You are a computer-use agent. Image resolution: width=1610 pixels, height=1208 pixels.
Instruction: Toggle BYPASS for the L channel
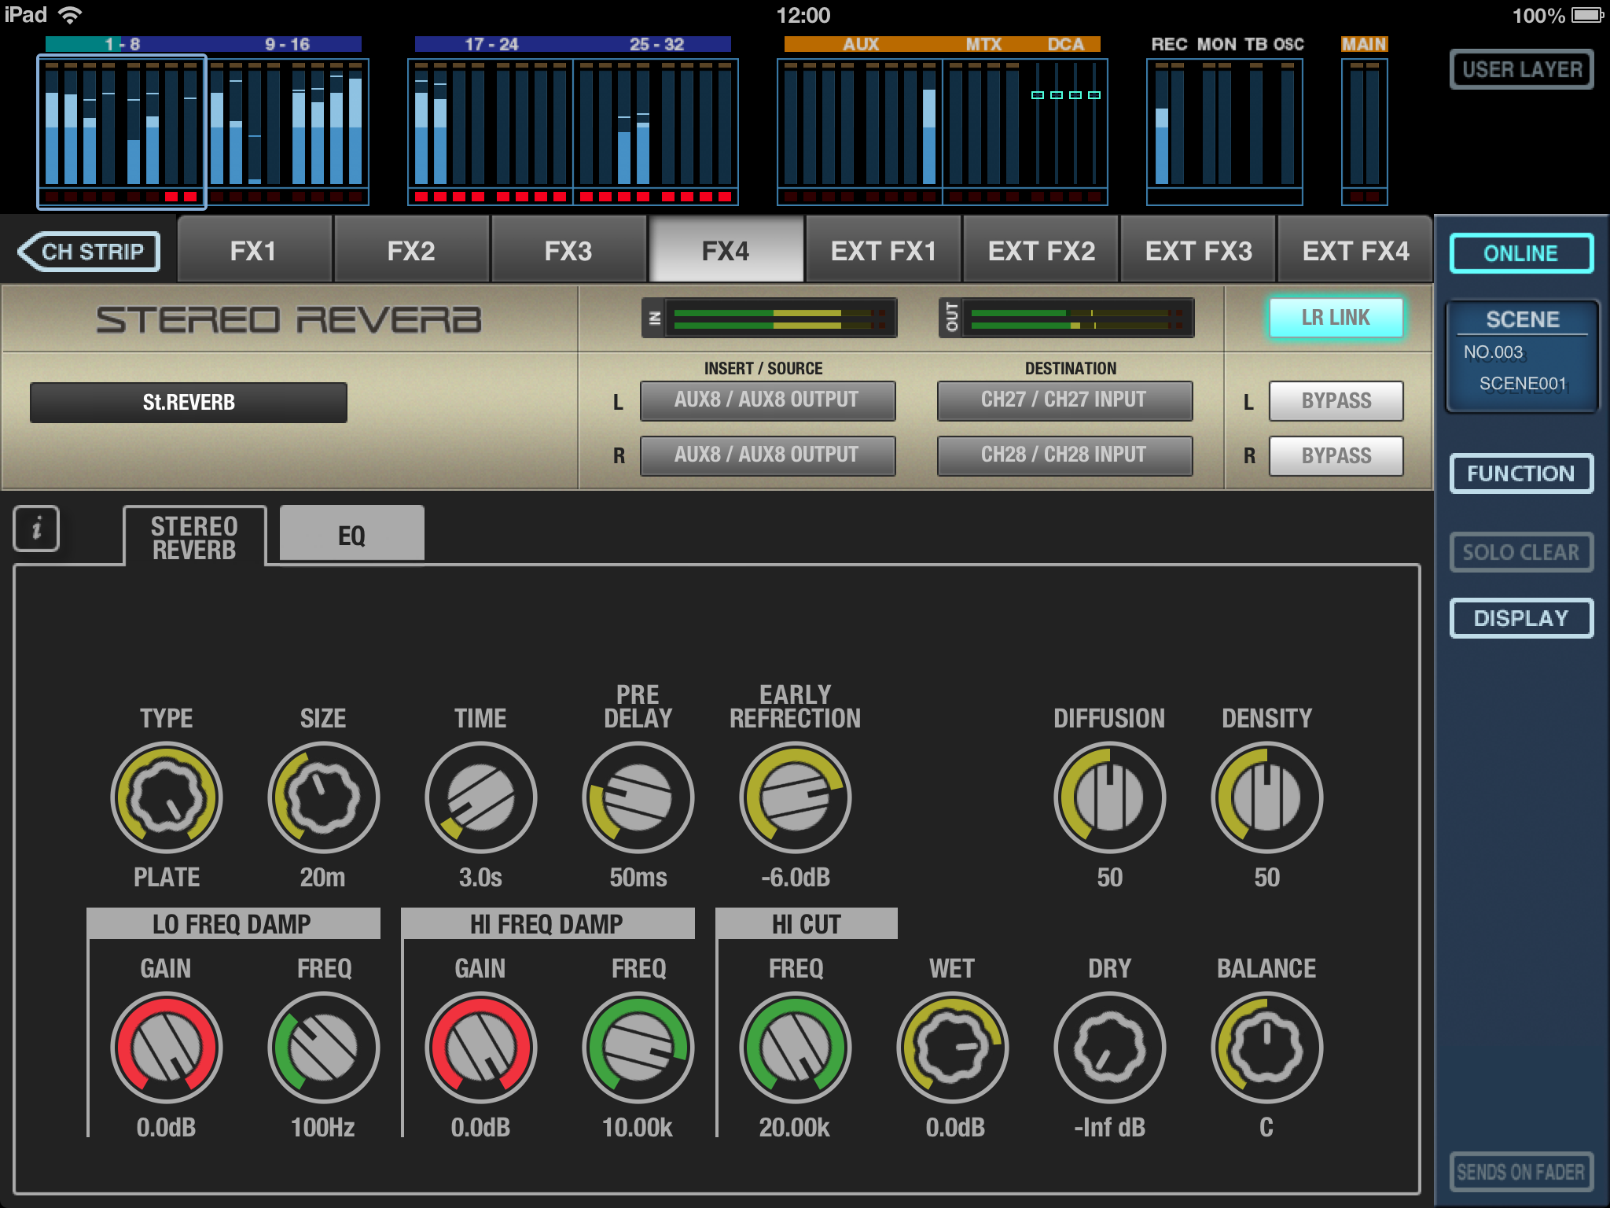pos(1335,401)
